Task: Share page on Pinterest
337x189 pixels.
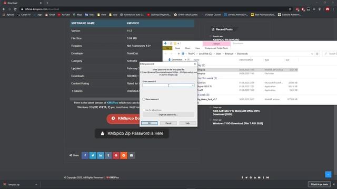Action: click(116, 155)
